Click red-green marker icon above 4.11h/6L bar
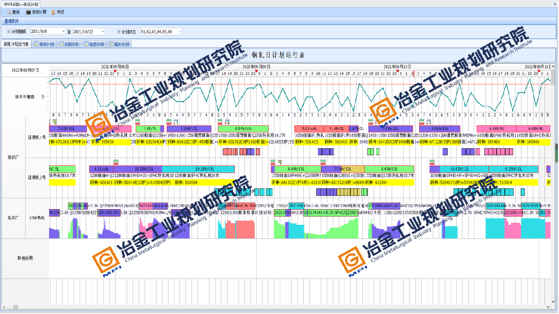This screenshot has height=314, width=559. [x=115, y=162]
